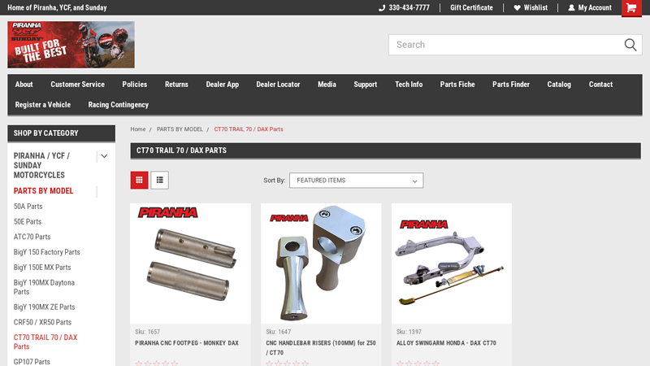Open the Parts Fiche menu
650x366 pixels.
pos(457,85)
